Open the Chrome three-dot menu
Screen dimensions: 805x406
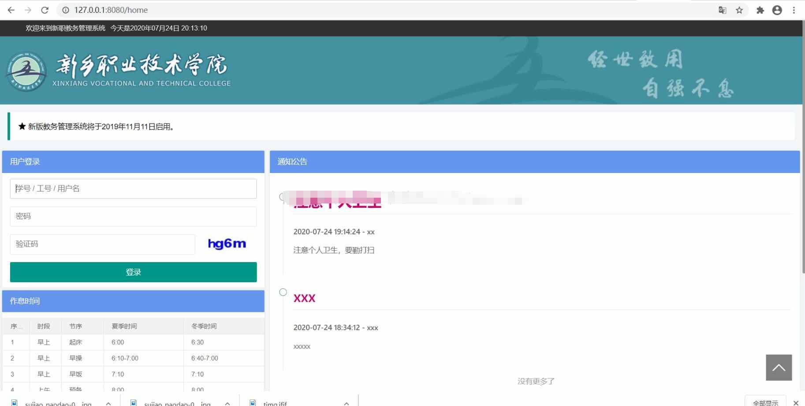pos(794,10)
